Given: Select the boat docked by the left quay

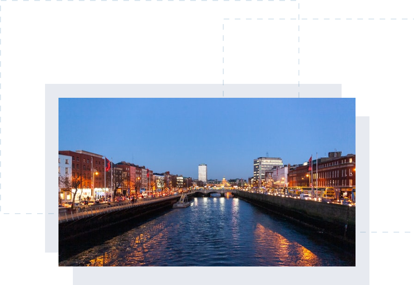Looking at the screenshot, I should tap(182, 202).
